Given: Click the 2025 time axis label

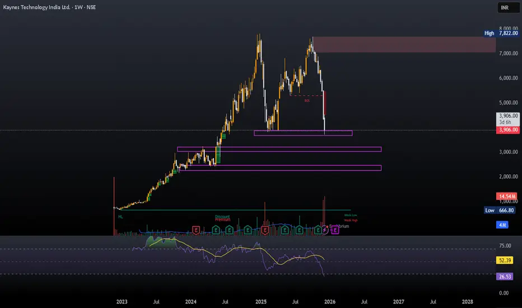Looking at the screenshot, I should point(261,302).
